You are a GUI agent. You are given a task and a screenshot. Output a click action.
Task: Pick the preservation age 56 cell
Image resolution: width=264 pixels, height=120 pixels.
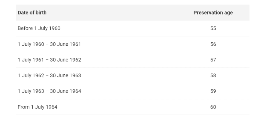[213, 44]
